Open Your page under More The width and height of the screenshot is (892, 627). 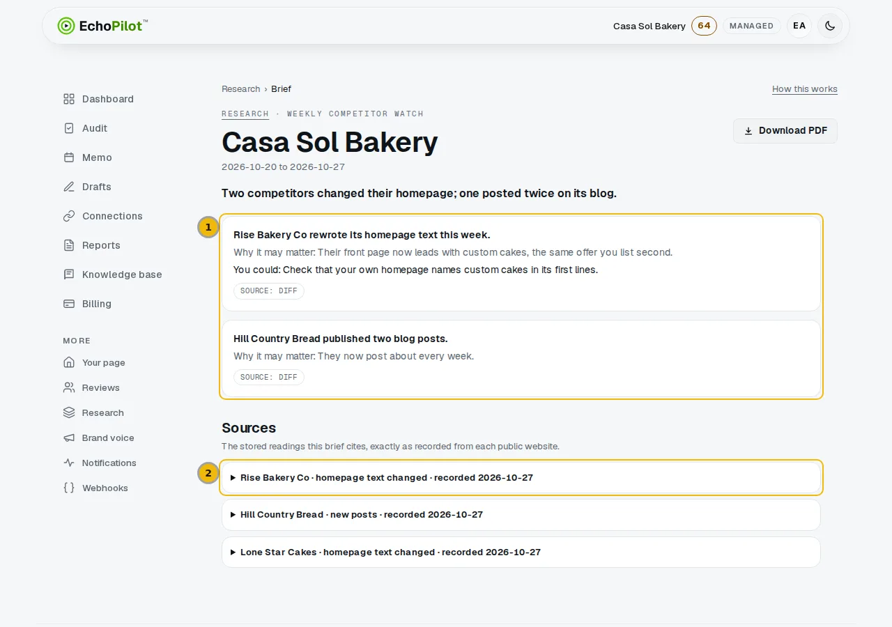point(104,362)
